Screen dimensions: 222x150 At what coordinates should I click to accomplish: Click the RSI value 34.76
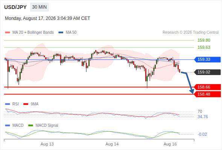[203, 117]
